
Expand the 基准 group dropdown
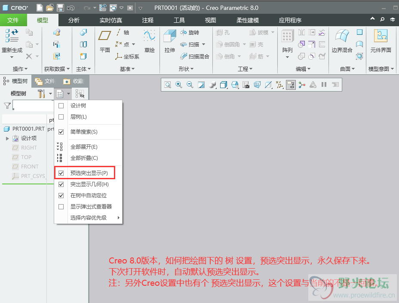[x=127, y=69]
